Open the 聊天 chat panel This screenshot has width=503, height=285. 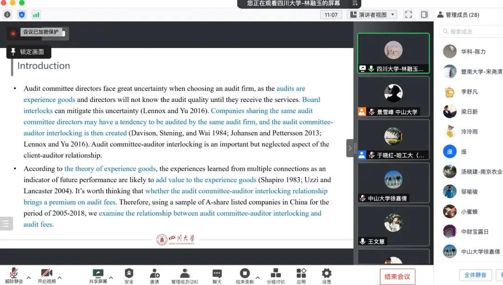[x=217, y=276]
